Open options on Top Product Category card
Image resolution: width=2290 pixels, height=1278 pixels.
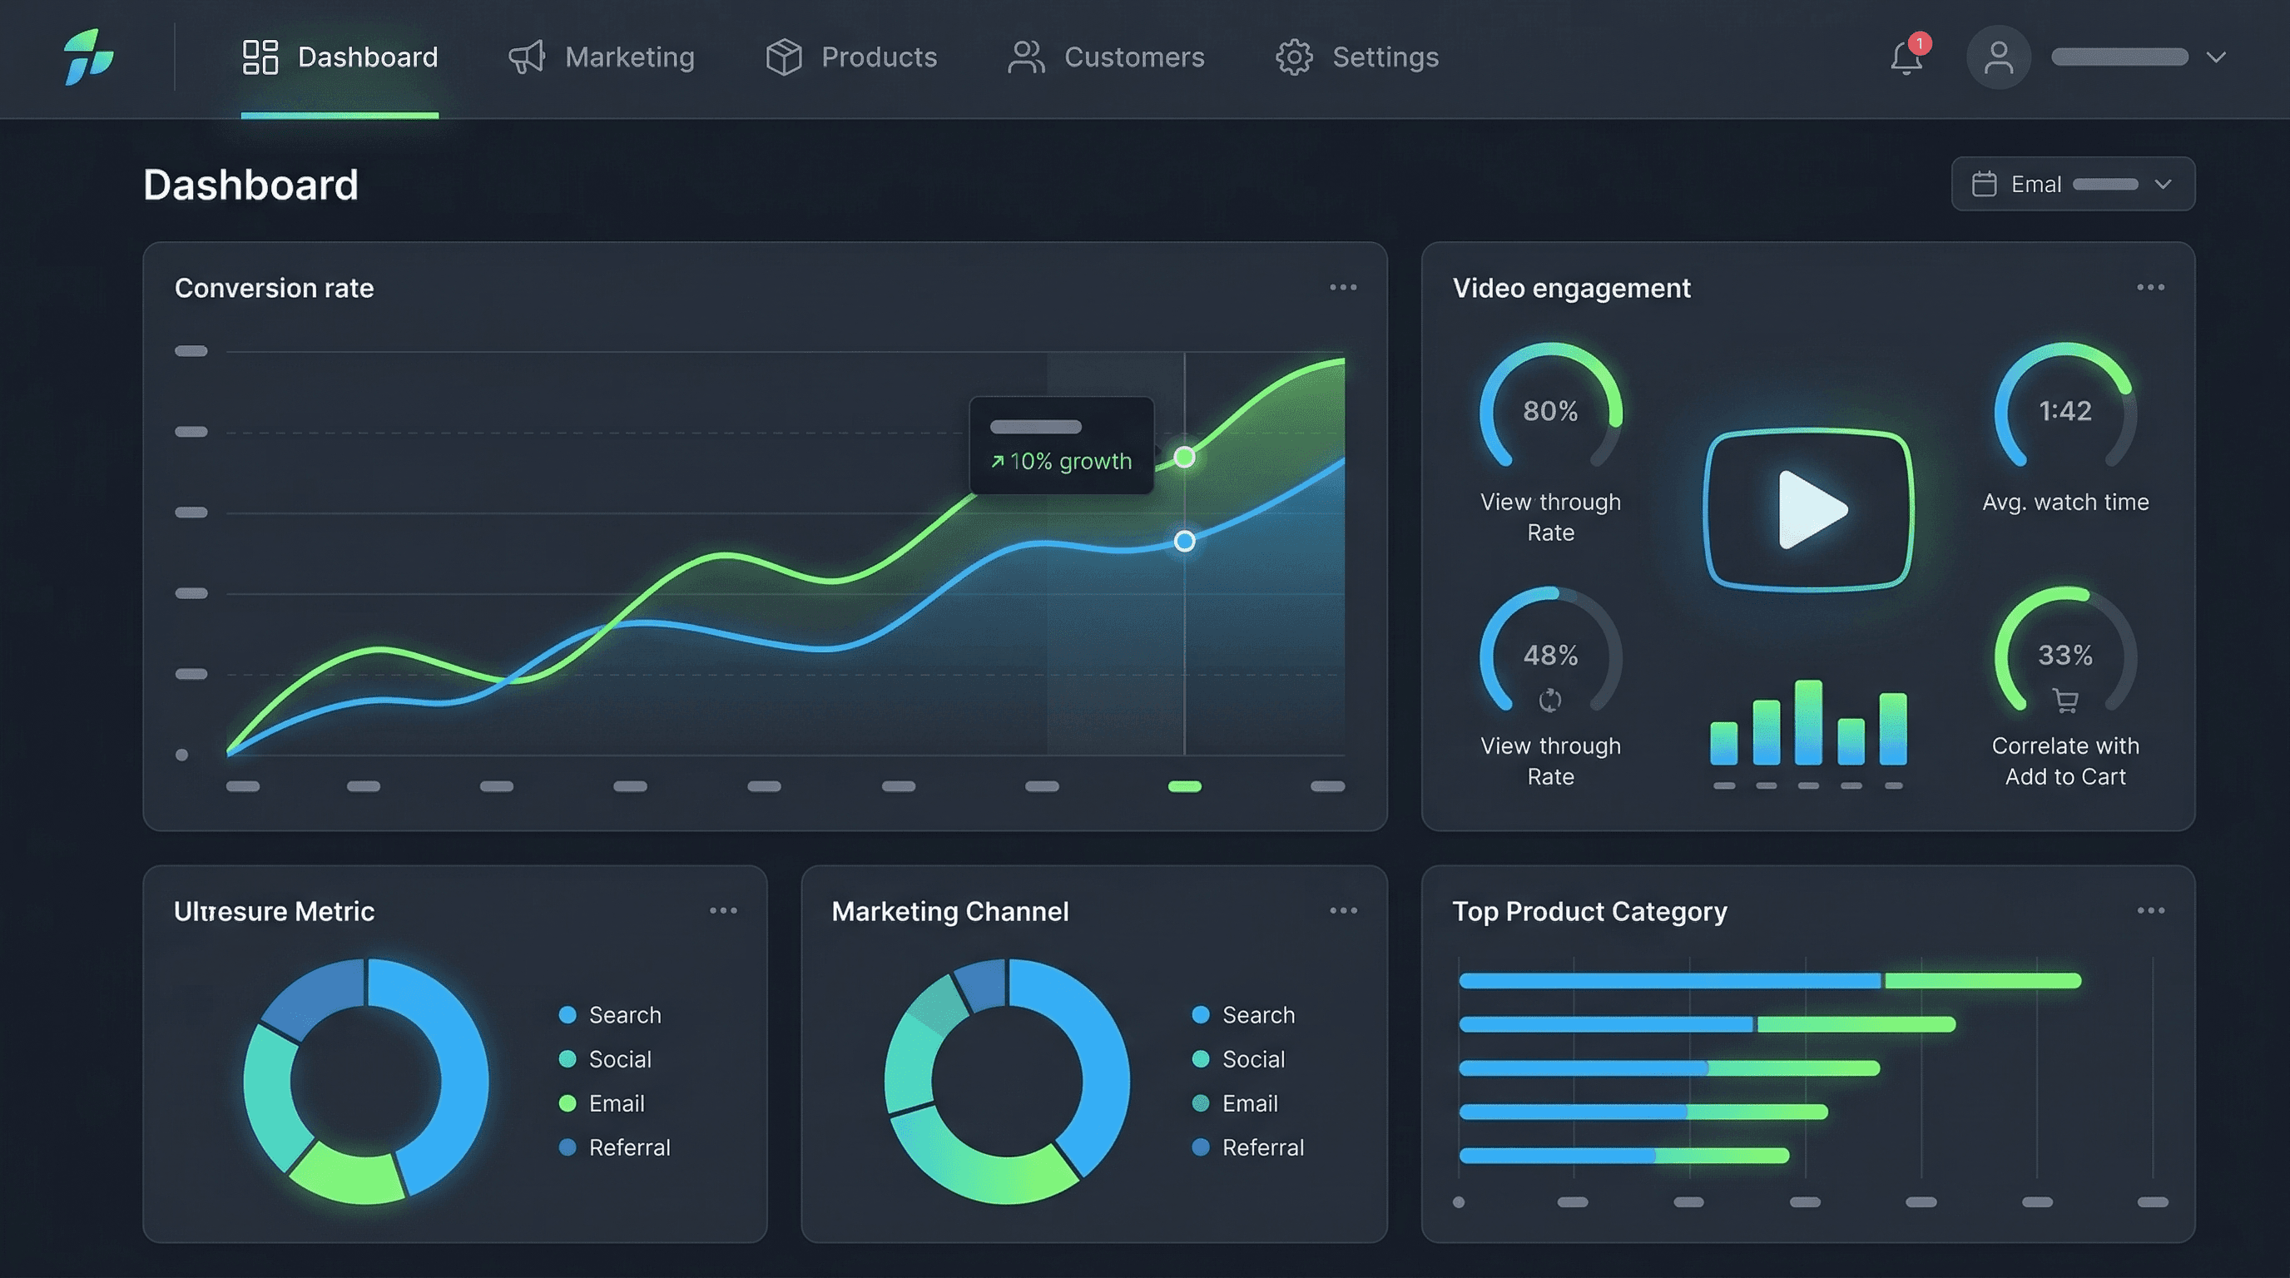point(2151,910)
